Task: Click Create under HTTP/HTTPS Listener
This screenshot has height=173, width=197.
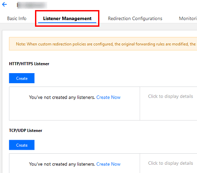Action: coord(22,78)
